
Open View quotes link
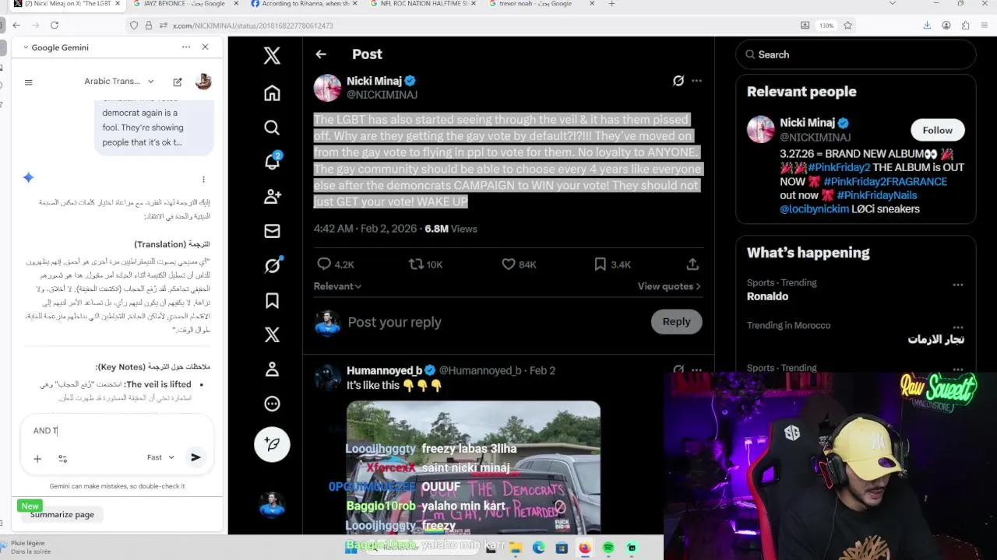point(669,286)
